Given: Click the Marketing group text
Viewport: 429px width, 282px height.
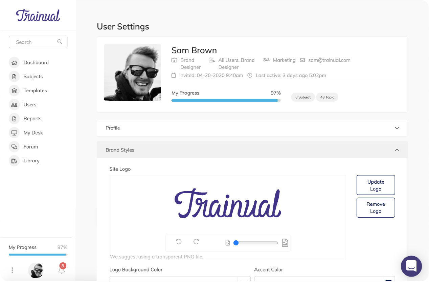Looking at the screenshot, I should coord(284,60).
